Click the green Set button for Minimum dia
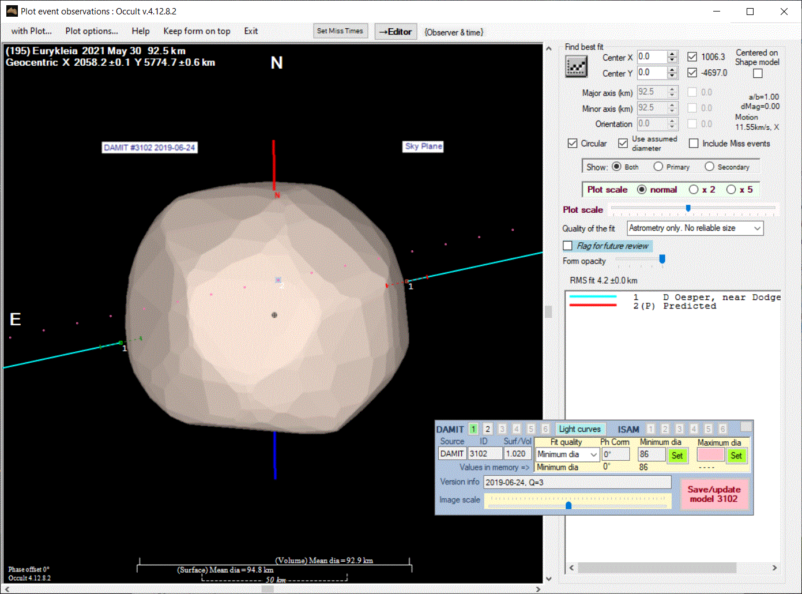The height and width of the screenshot is (594, 802). pyautogui.click(x=677, y=456)
